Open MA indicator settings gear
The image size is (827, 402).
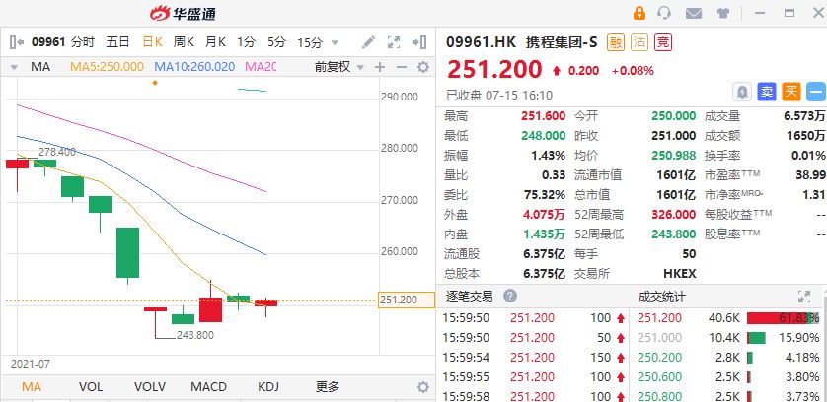click(423, 67)
